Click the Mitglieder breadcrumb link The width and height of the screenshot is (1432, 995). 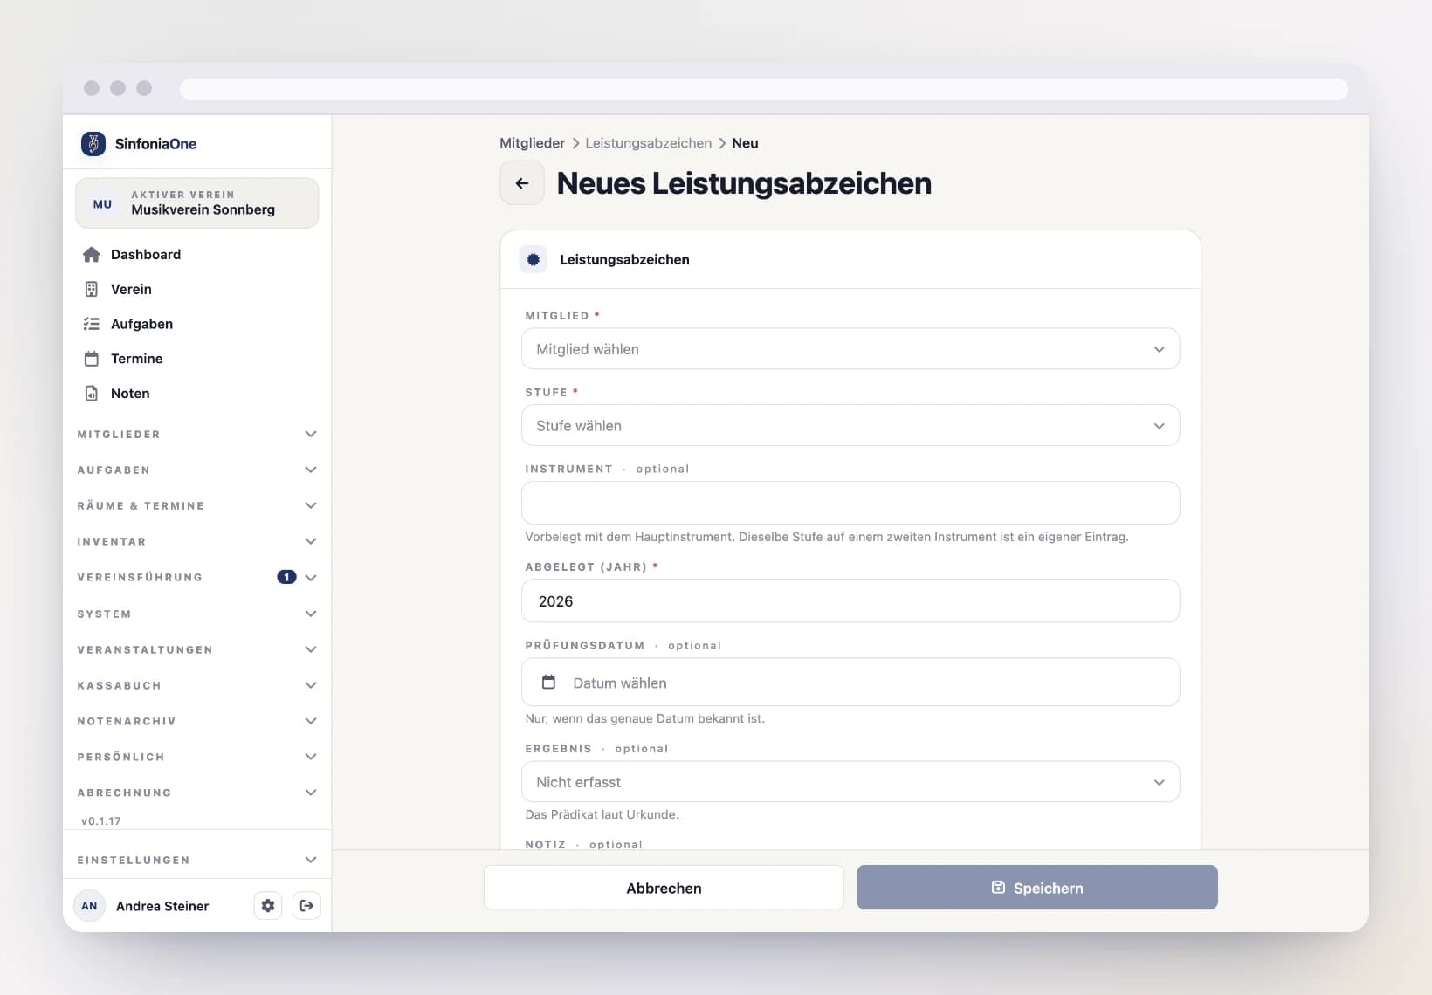532,143
